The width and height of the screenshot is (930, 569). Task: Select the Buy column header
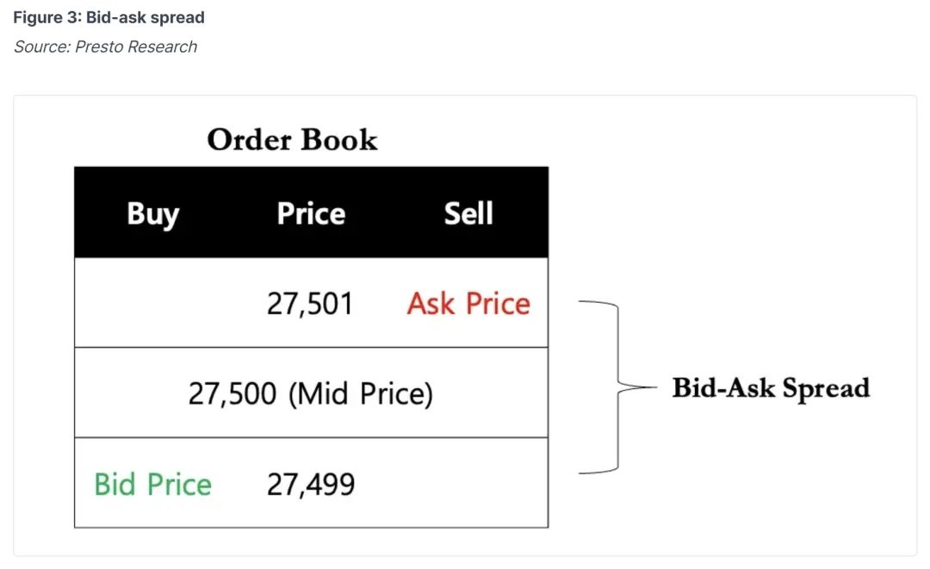point(153,214)
